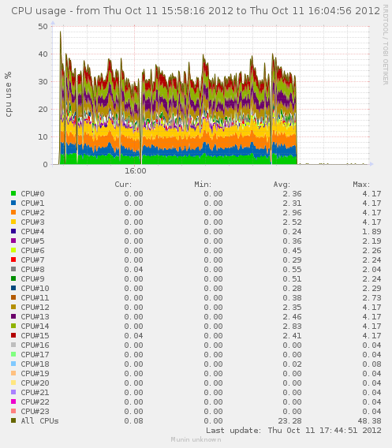Click the 16:00 time axis label
This screenshot has width=392, height=448.
click(x=136, y=171)
